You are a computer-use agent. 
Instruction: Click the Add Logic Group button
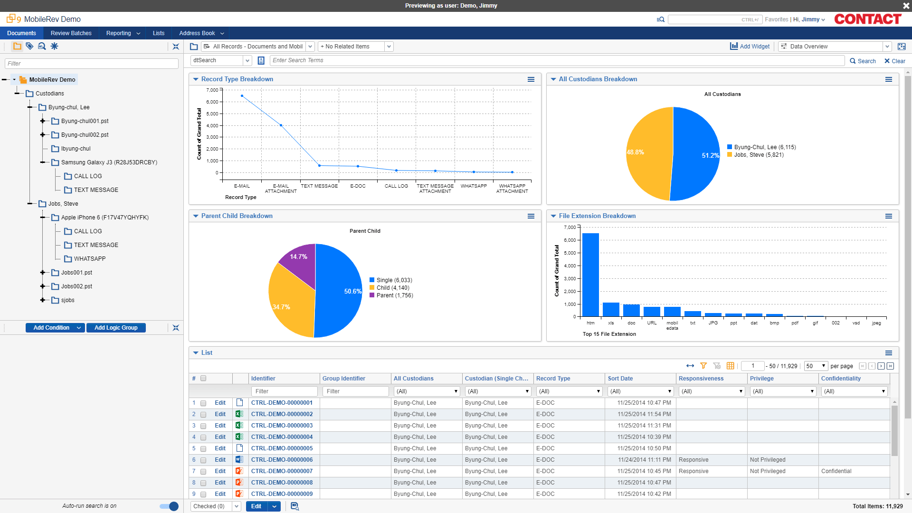(116, 328)
